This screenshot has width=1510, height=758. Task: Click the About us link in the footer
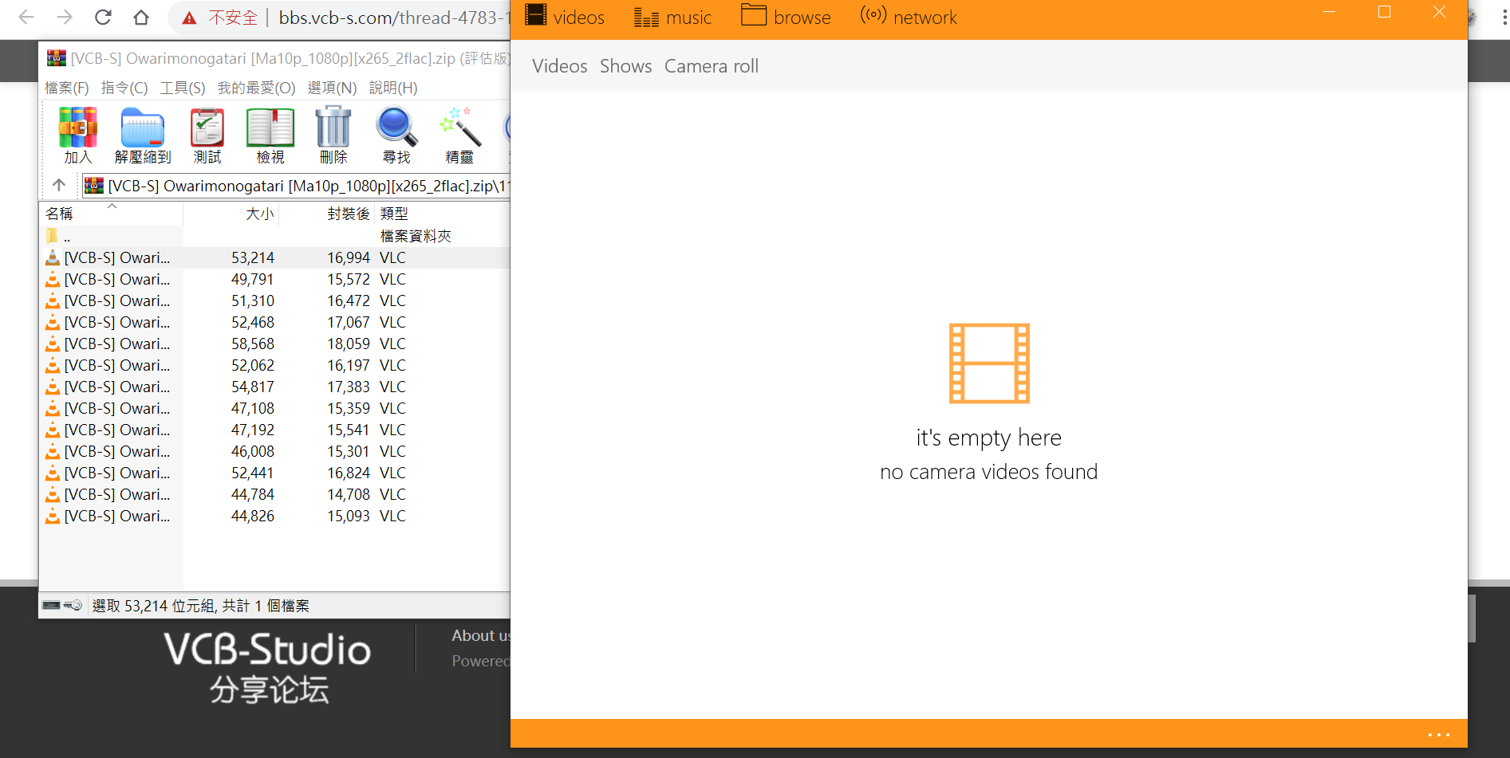(x=481, y=635)
